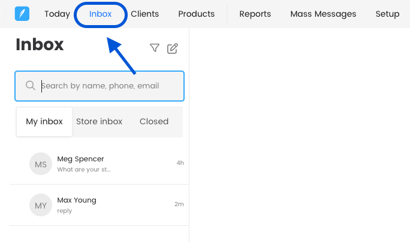Click the magnifying glass search icon
The height and width of the screenshot is (242, 410).
tap(31, 86)
